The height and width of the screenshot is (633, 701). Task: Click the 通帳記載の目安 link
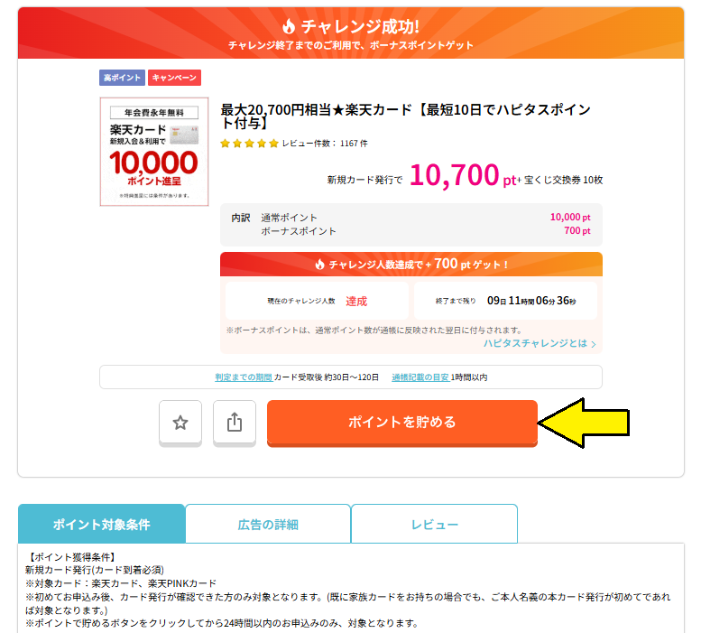coord(420,377)
